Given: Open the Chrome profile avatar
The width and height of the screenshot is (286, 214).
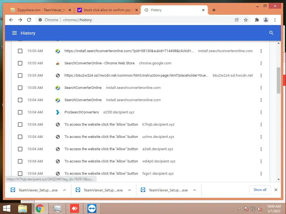Looking at the screenshot, I should (x=266, y=20).
